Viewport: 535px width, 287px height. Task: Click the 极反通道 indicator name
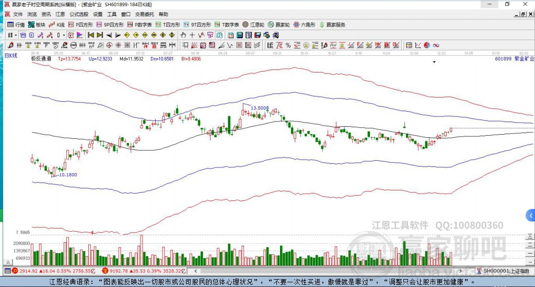41,58
